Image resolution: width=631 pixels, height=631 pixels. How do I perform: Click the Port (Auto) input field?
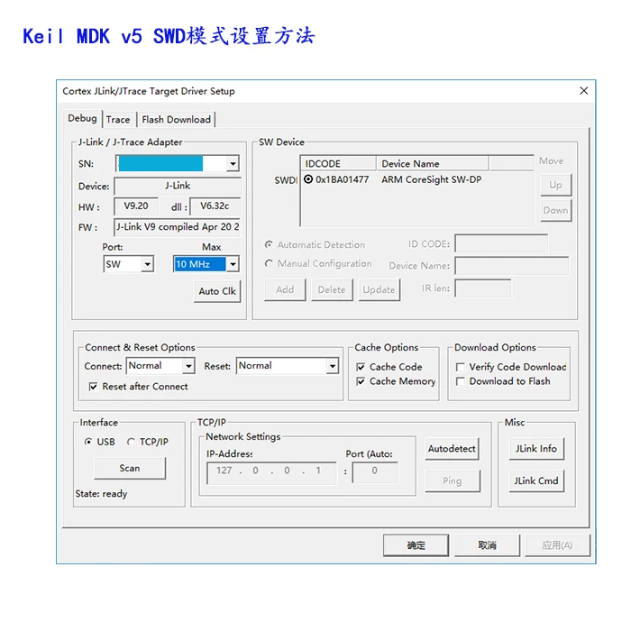[375, 472]
